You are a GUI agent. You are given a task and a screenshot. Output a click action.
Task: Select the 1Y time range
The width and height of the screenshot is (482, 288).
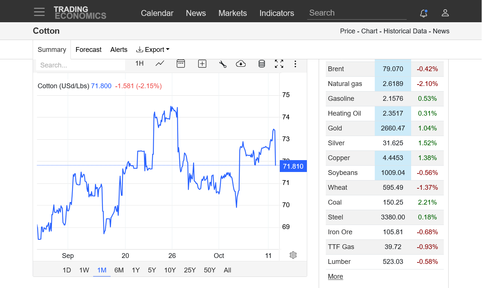(136, 270)
